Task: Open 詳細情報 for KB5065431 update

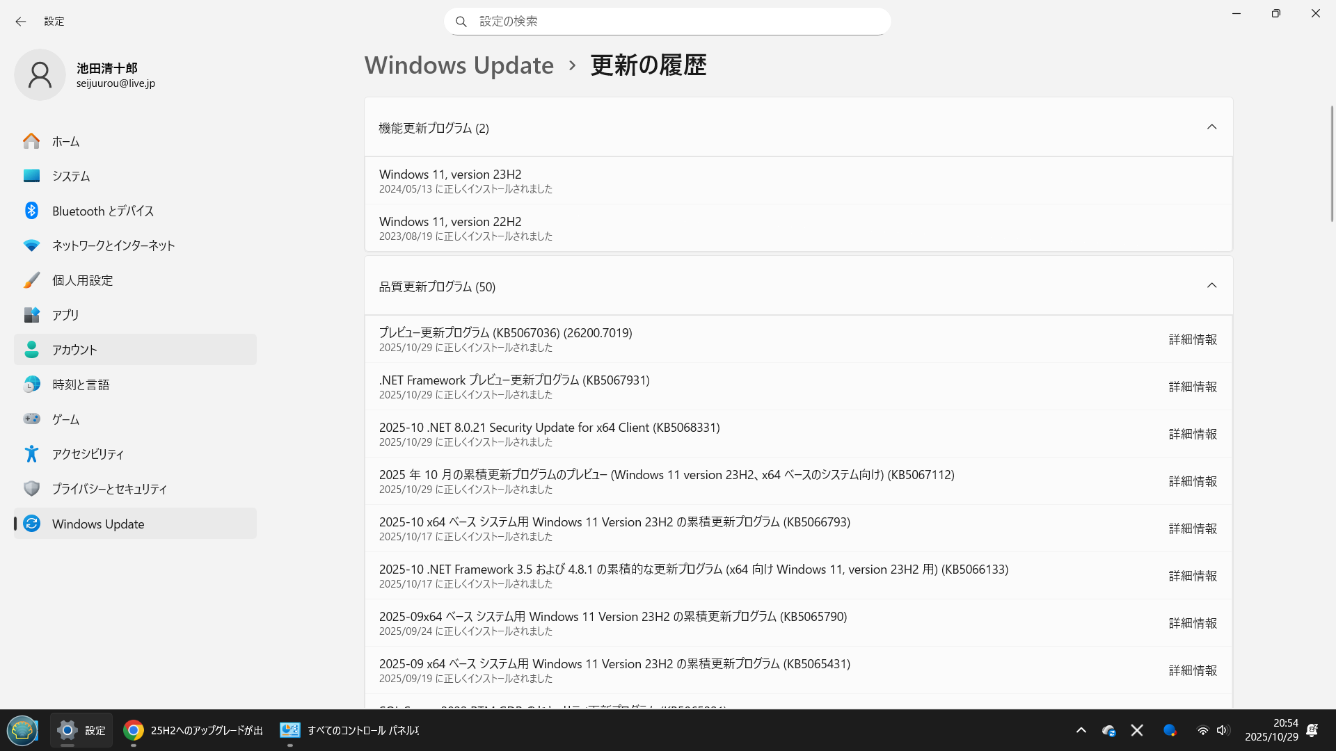Action: point(1193,670)
